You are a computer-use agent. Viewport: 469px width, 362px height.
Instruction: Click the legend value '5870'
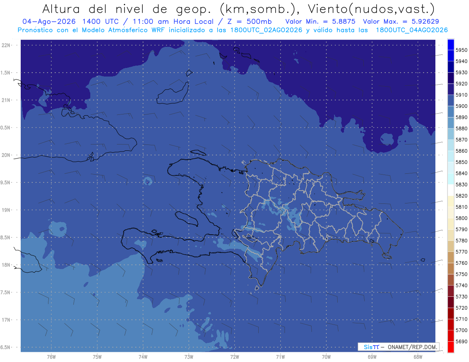[461, 140]
